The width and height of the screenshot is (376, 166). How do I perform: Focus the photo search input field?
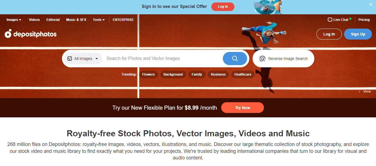[x=163, y=59]
